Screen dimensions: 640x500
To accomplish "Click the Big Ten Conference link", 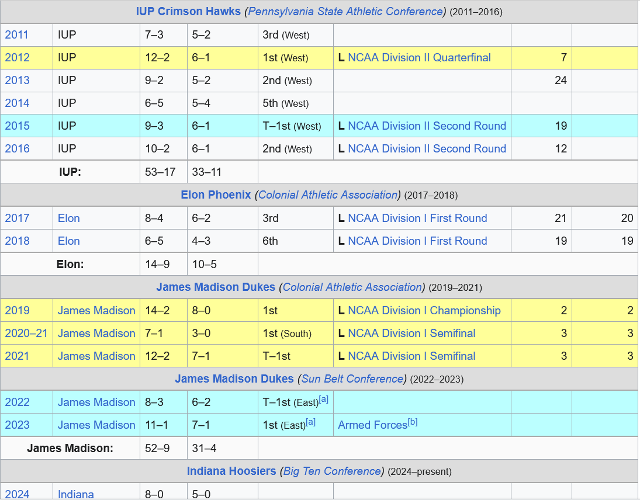I will (x=332, y=471).
